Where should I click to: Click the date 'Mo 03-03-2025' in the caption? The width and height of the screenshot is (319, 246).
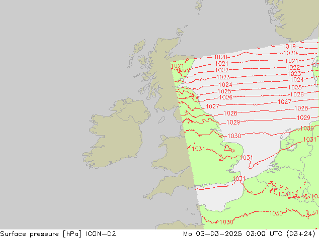tap(212, 234)
